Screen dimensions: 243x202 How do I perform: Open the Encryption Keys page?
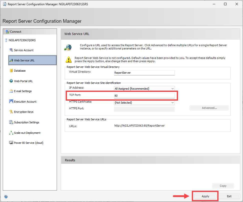pyautogui.click(x=23, y=112)
